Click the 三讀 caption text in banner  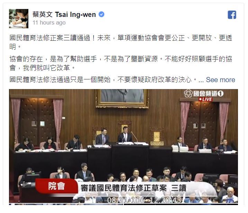[x=179, y=188]
